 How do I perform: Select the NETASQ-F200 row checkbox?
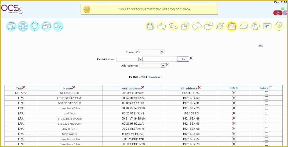click(x=267, y=93)
